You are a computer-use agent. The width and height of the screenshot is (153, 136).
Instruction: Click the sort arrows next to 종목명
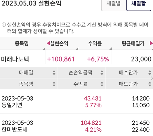[54, 84]
